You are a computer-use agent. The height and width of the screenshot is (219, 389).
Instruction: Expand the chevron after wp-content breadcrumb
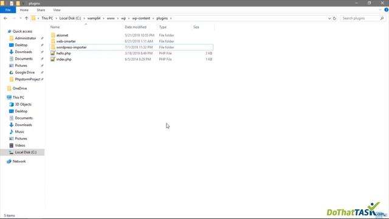[x=153, y=18]
